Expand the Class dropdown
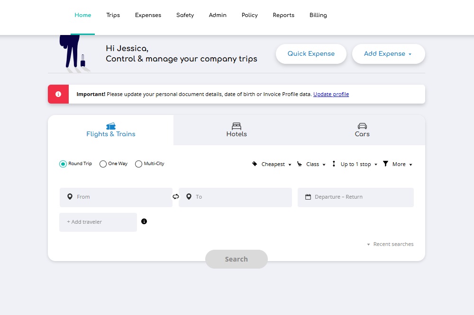474x315 pixels. pos(312,164)
